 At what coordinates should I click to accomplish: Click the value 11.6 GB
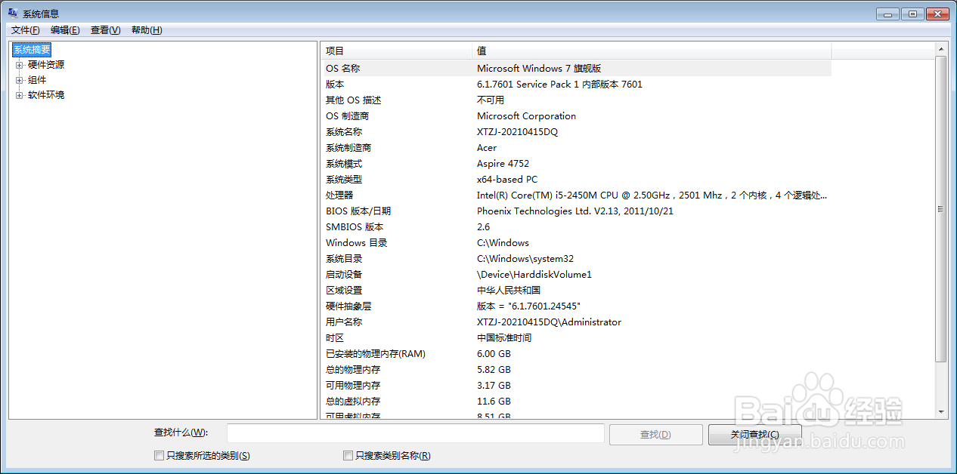494,402
